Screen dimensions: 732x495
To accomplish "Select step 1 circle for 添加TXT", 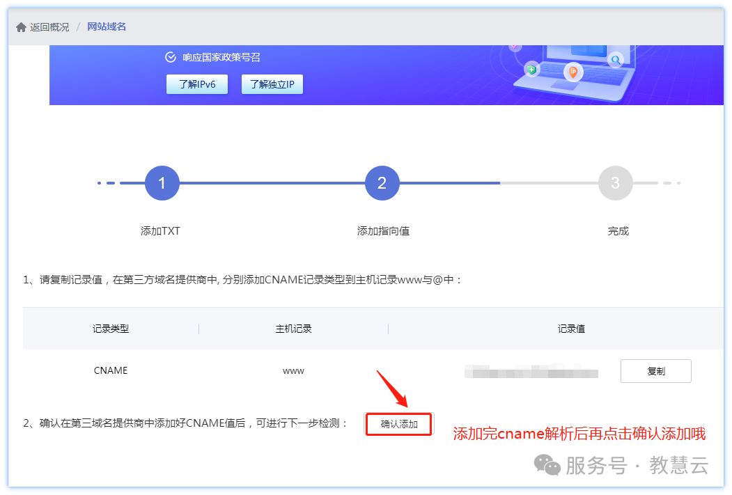I will point(162,183).
